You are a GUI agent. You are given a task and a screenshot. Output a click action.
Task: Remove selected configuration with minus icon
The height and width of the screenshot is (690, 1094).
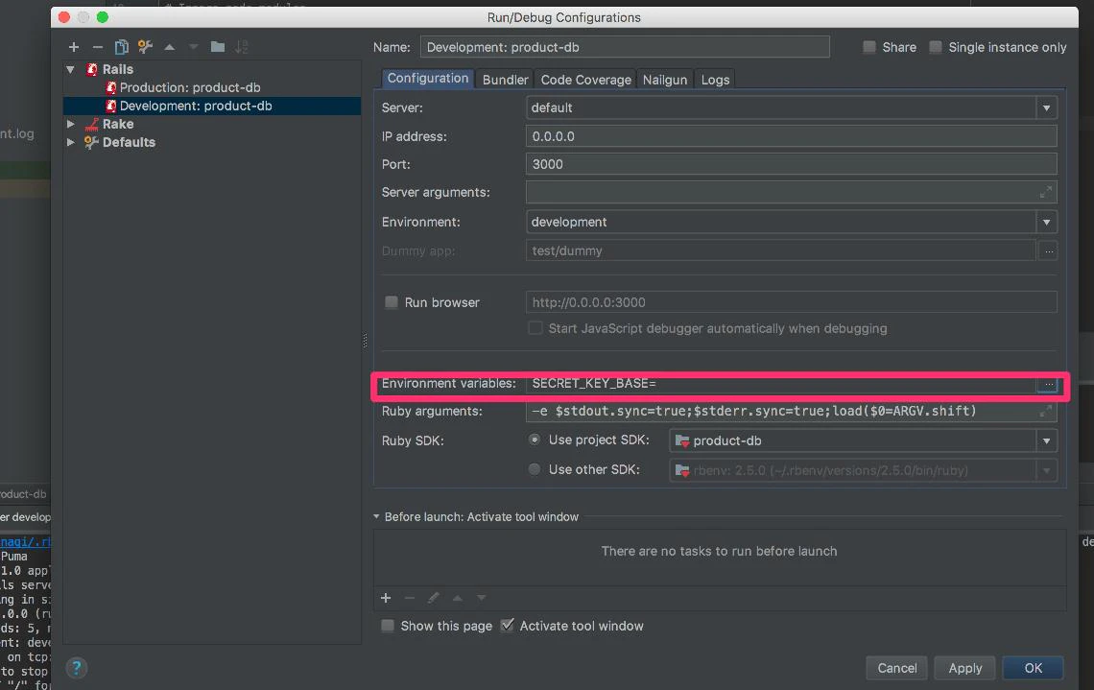click(x=98, y=47)
